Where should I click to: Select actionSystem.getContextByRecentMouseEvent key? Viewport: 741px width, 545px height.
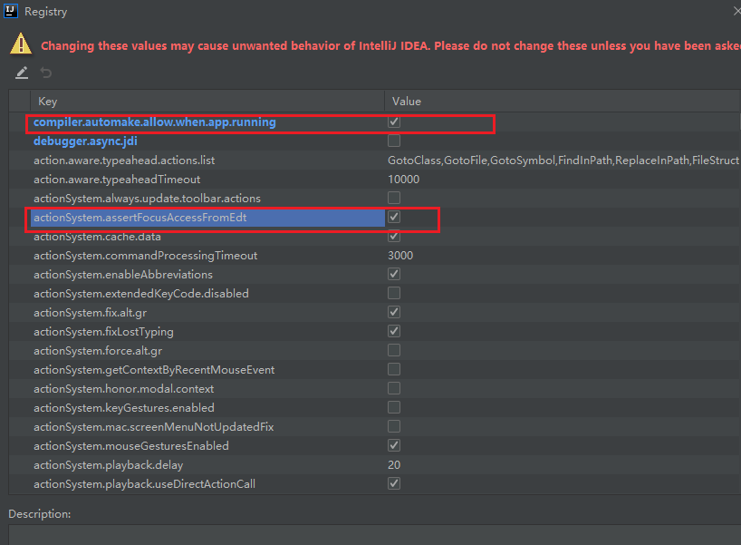point(154,369)
